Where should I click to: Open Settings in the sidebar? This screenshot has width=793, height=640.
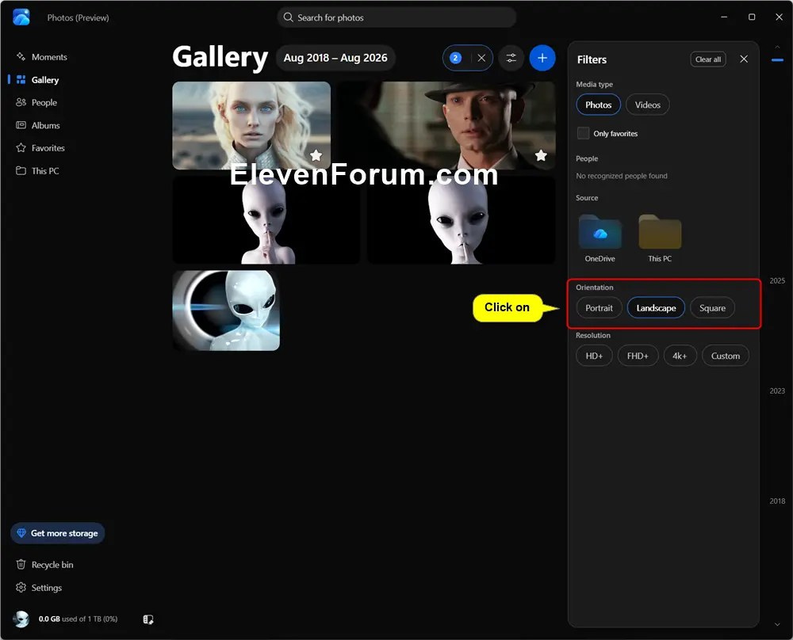[x=40, y=588]
